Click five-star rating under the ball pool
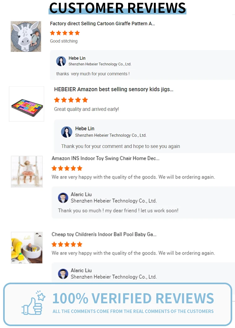 coord(67,244)
